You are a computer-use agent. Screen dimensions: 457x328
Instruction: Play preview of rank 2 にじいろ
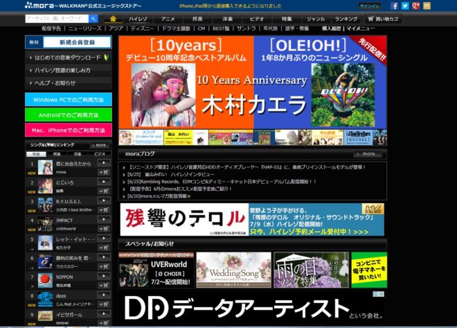(x=104, y=182)
